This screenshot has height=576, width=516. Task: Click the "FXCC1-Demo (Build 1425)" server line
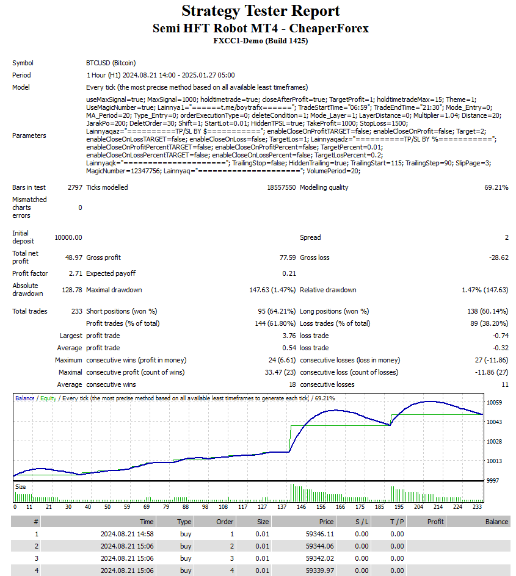[261, 41]
